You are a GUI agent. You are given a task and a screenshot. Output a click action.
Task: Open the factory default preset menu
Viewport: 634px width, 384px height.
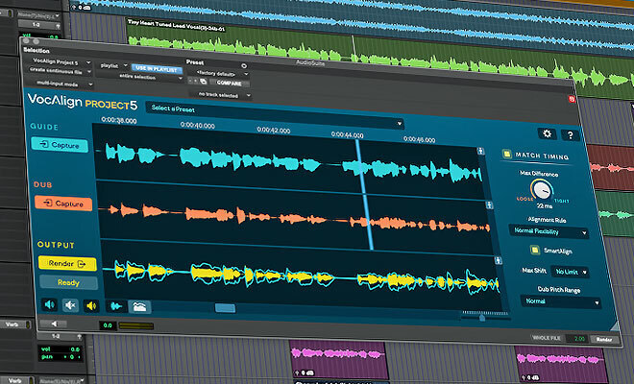(217, 72)
